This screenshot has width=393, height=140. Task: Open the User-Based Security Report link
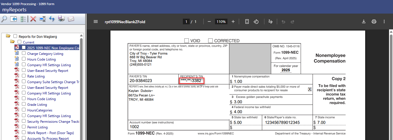[47, 70]
